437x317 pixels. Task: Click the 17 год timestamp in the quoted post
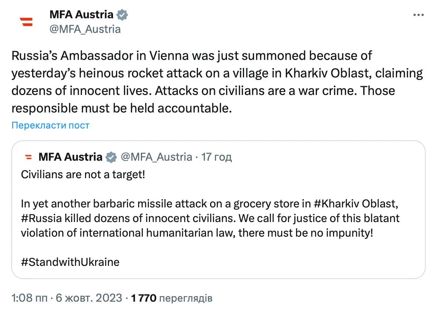point(217,157)
